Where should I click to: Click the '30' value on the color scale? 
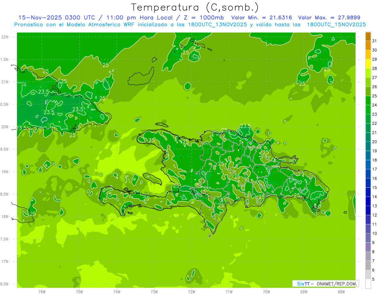click(375, 50)
